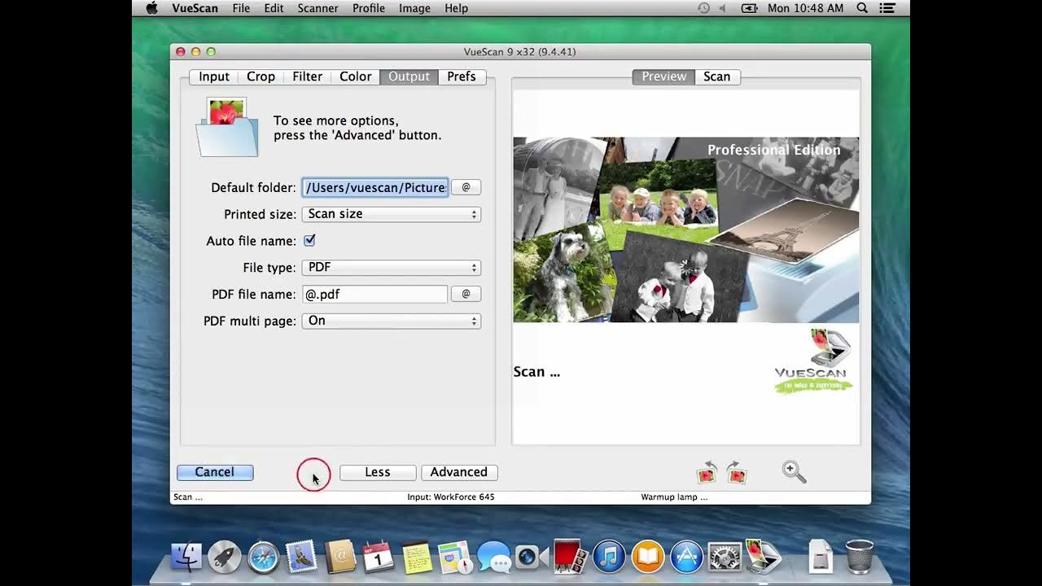Image resolution: width=1042 pixels, height=586 pixels.
Task: Click the PDF file name text field
Action: pos(375,294)
